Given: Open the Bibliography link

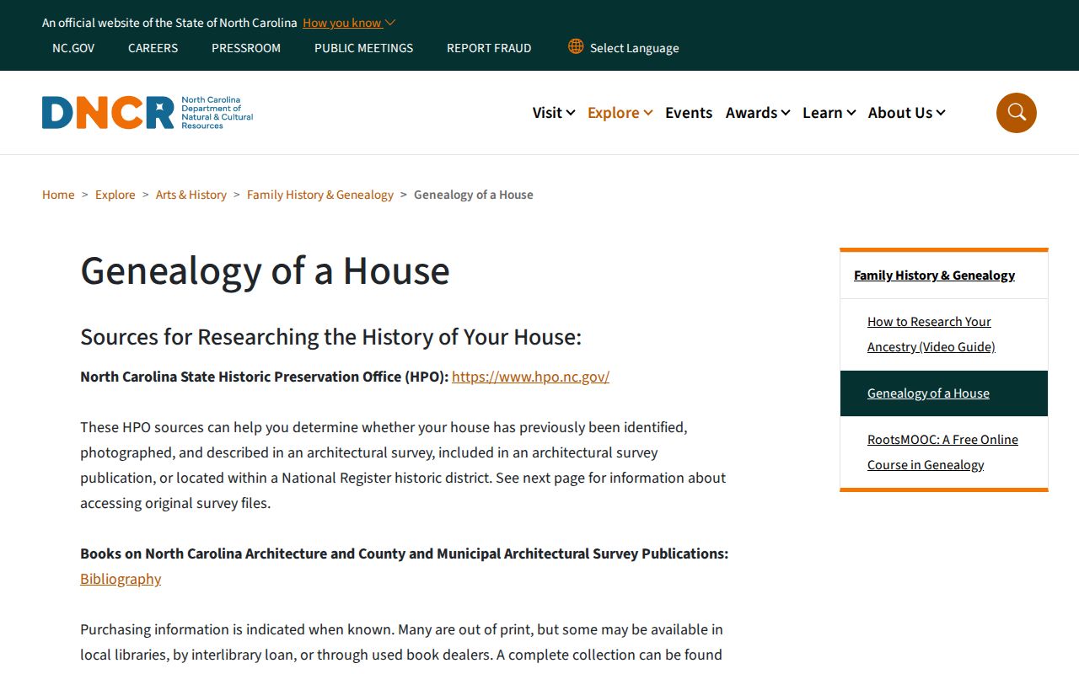Looking at the screenshot, I should point(121,579).
